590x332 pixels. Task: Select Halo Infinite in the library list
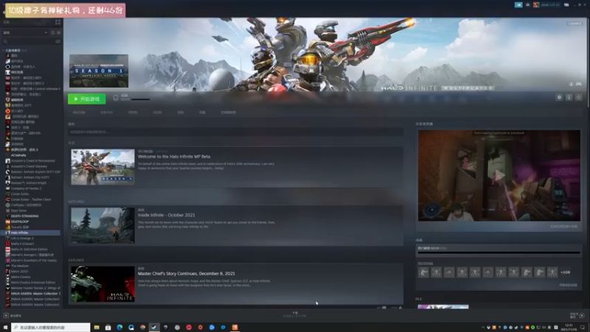pos(31,232)
